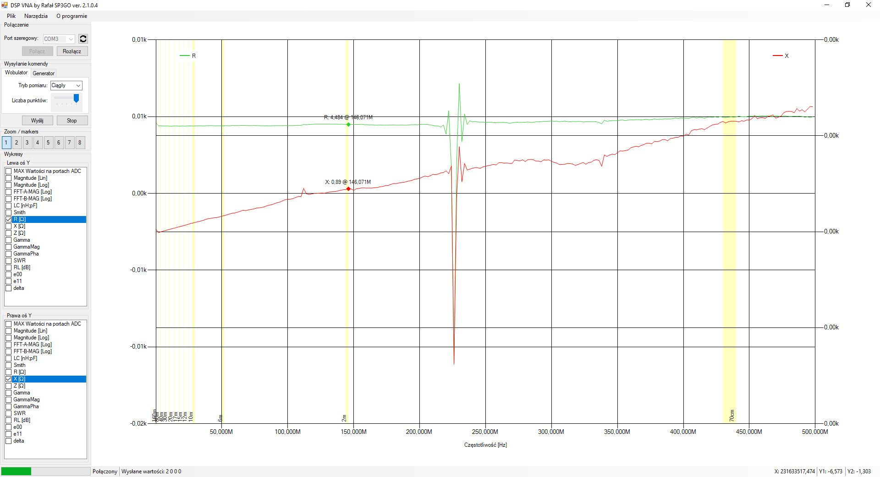Click the Liczba punktów slider handle
Image resolution: width=880 pixels, height=477 pixels.
(x=76, y=98)
